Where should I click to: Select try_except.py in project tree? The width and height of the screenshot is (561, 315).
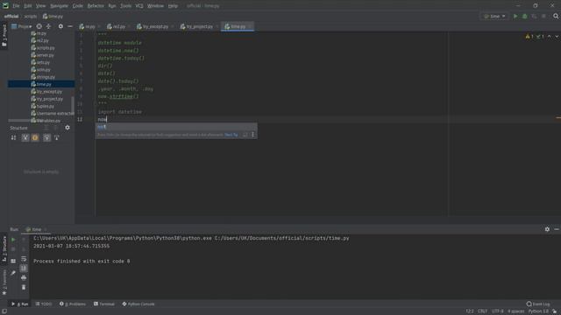pos(46,92)
